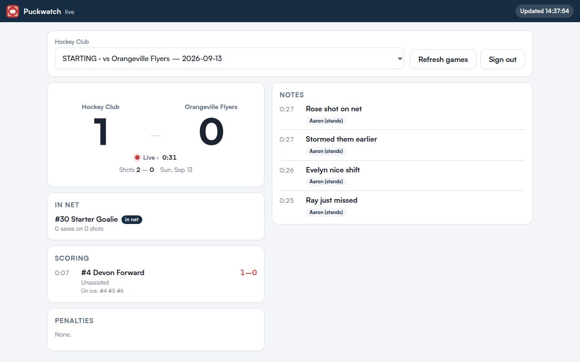This screenshot has height=362, width=580.
Task: Select the "Evelyn nice shift" note
Action: [x=333, y=170]
